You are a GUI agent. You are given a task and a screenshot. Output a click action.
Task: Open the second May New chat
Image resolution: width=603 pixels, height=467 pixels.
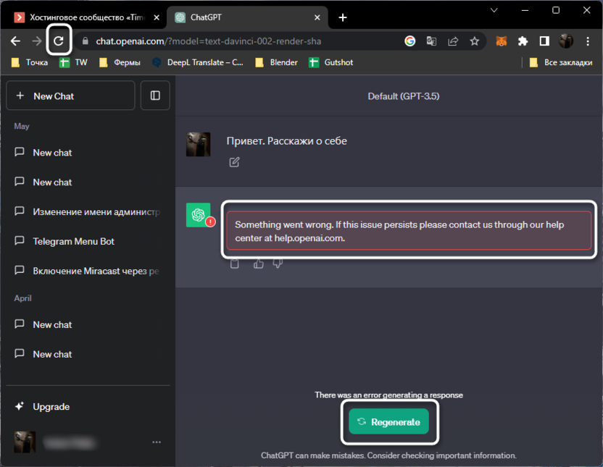[x=88, y=182]
